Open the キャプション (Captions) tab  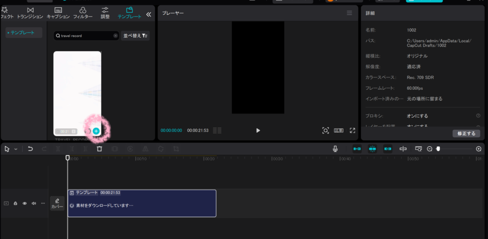pos(58,13)
